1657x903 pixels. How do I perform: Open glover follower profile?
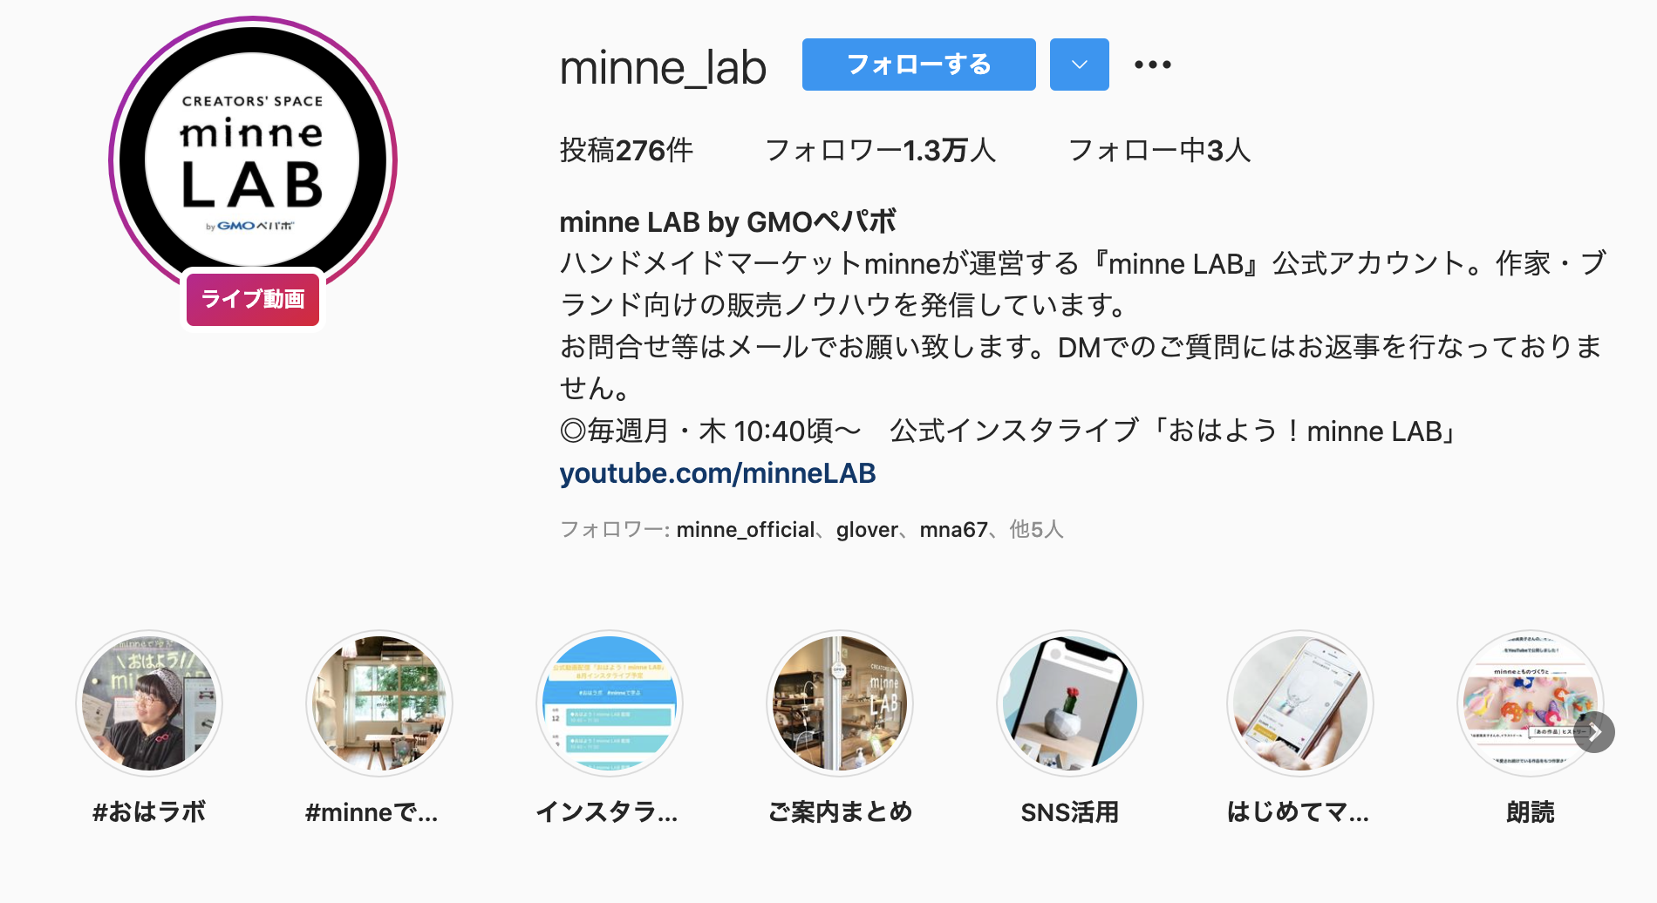pos(867,530)
